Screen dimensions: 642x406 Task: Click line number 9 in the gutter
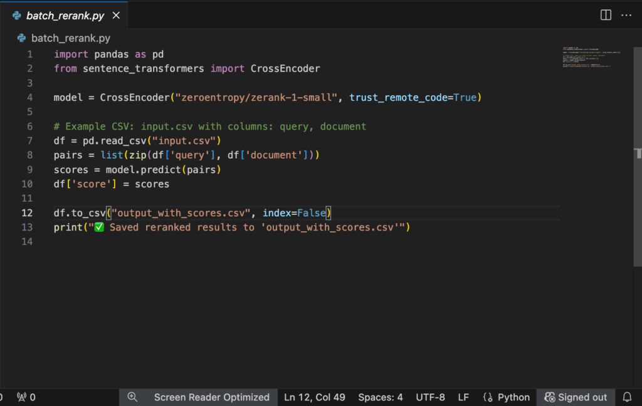(x=30, y=169)
